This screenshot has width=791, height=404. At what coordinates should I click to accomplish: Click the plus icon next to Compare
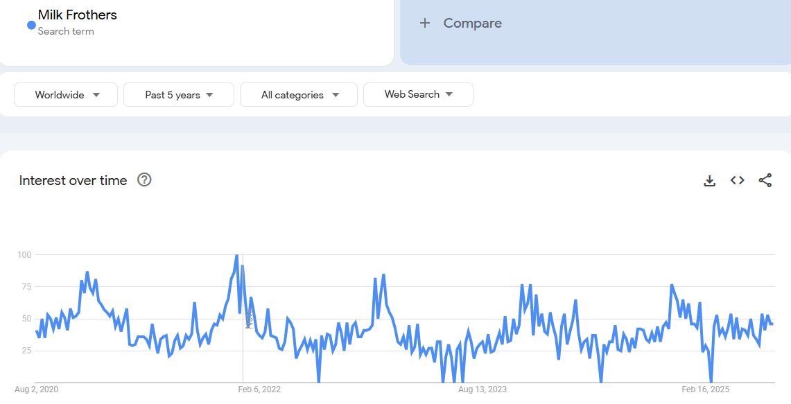[425, 24]
